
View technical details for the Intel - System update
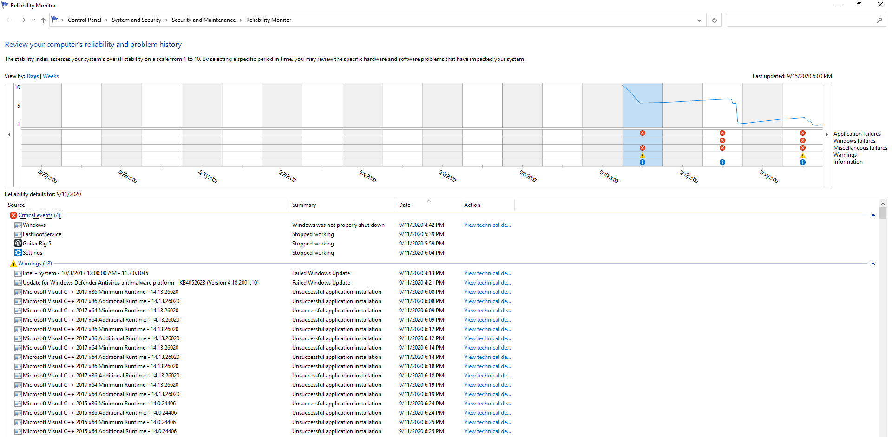point(487,273)
